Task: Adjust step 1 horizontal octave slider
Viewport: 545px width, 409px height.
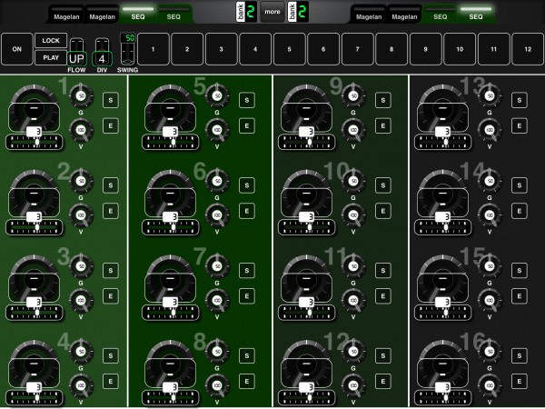Action: tap(35, 143)
